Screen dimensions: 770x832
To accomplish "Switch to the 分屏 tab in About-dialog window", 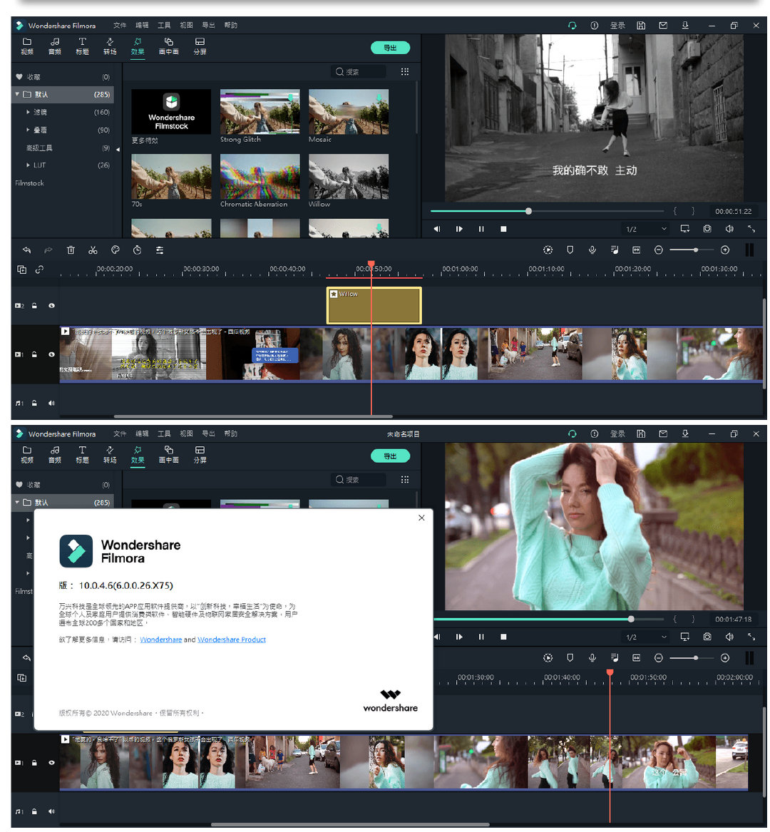I will pos(200,454).
